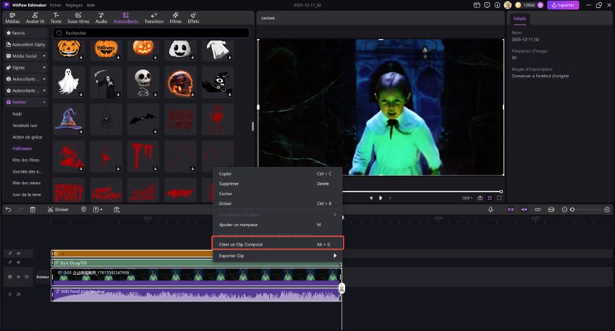This screenshot has height=331, width=615.
Task: Take a snapshot of the preview
Action: point(480,198)
